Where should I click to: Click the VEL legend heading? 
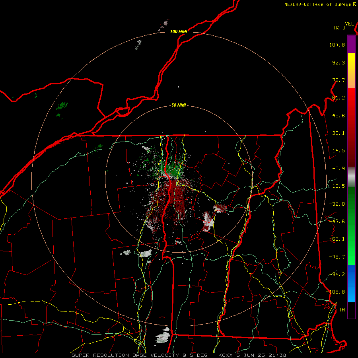point(349,24)
